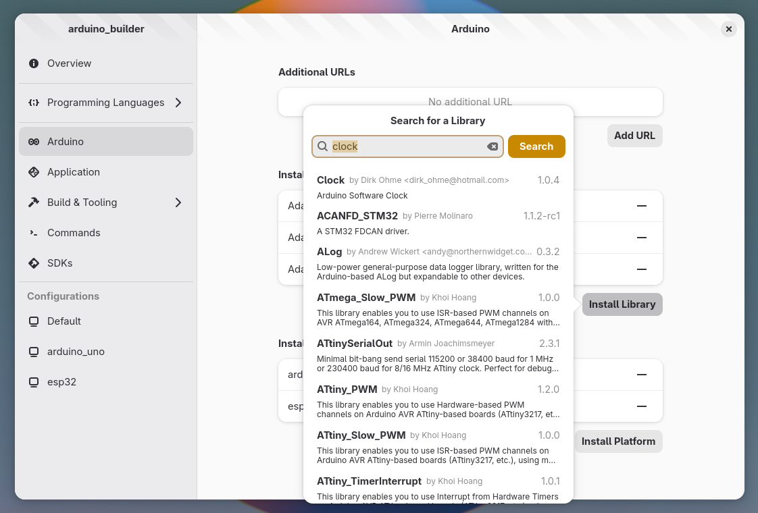The width and height of the screenshot is (758, 513).
Task: Remove the first installed library with minus icon
Action: click(642, 206)
